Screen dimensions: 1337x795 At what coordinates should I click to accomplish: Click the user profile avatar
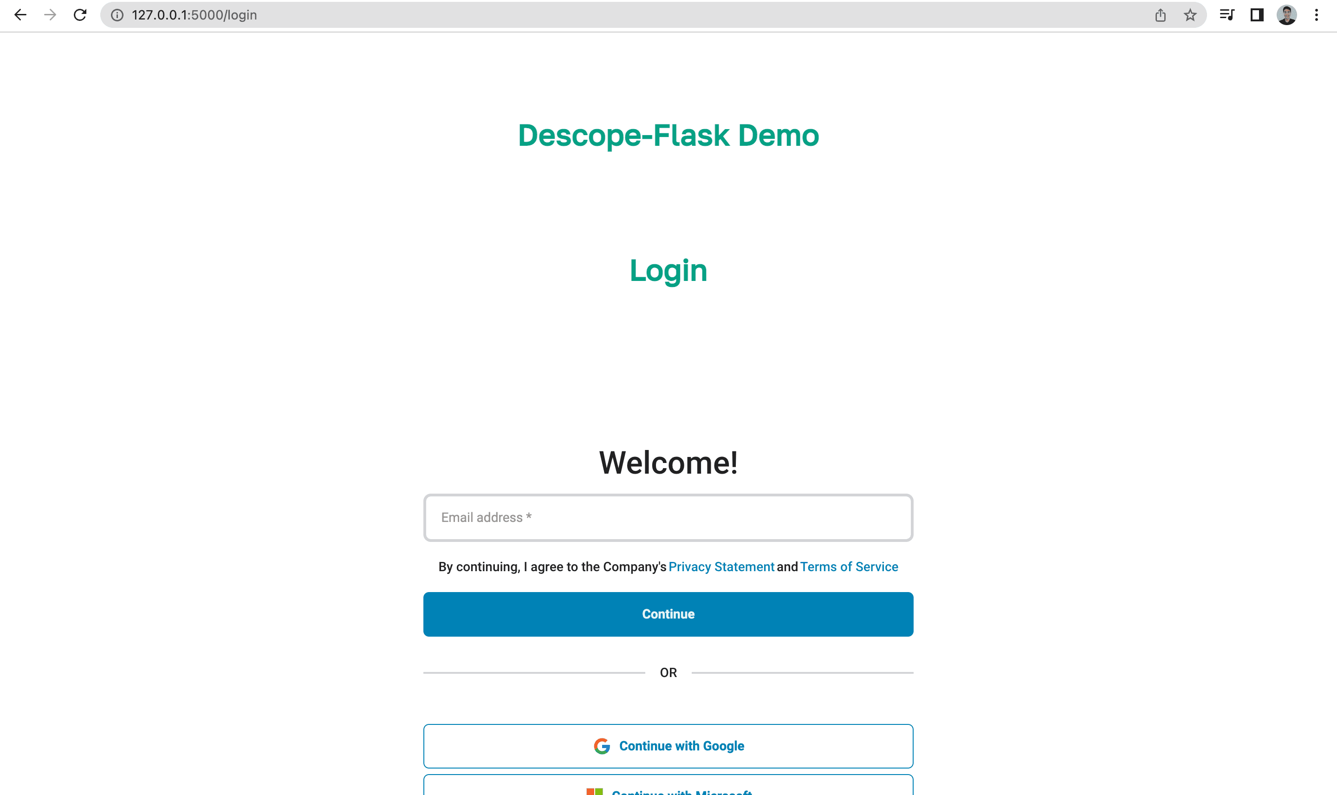[x=1286, y=15]
